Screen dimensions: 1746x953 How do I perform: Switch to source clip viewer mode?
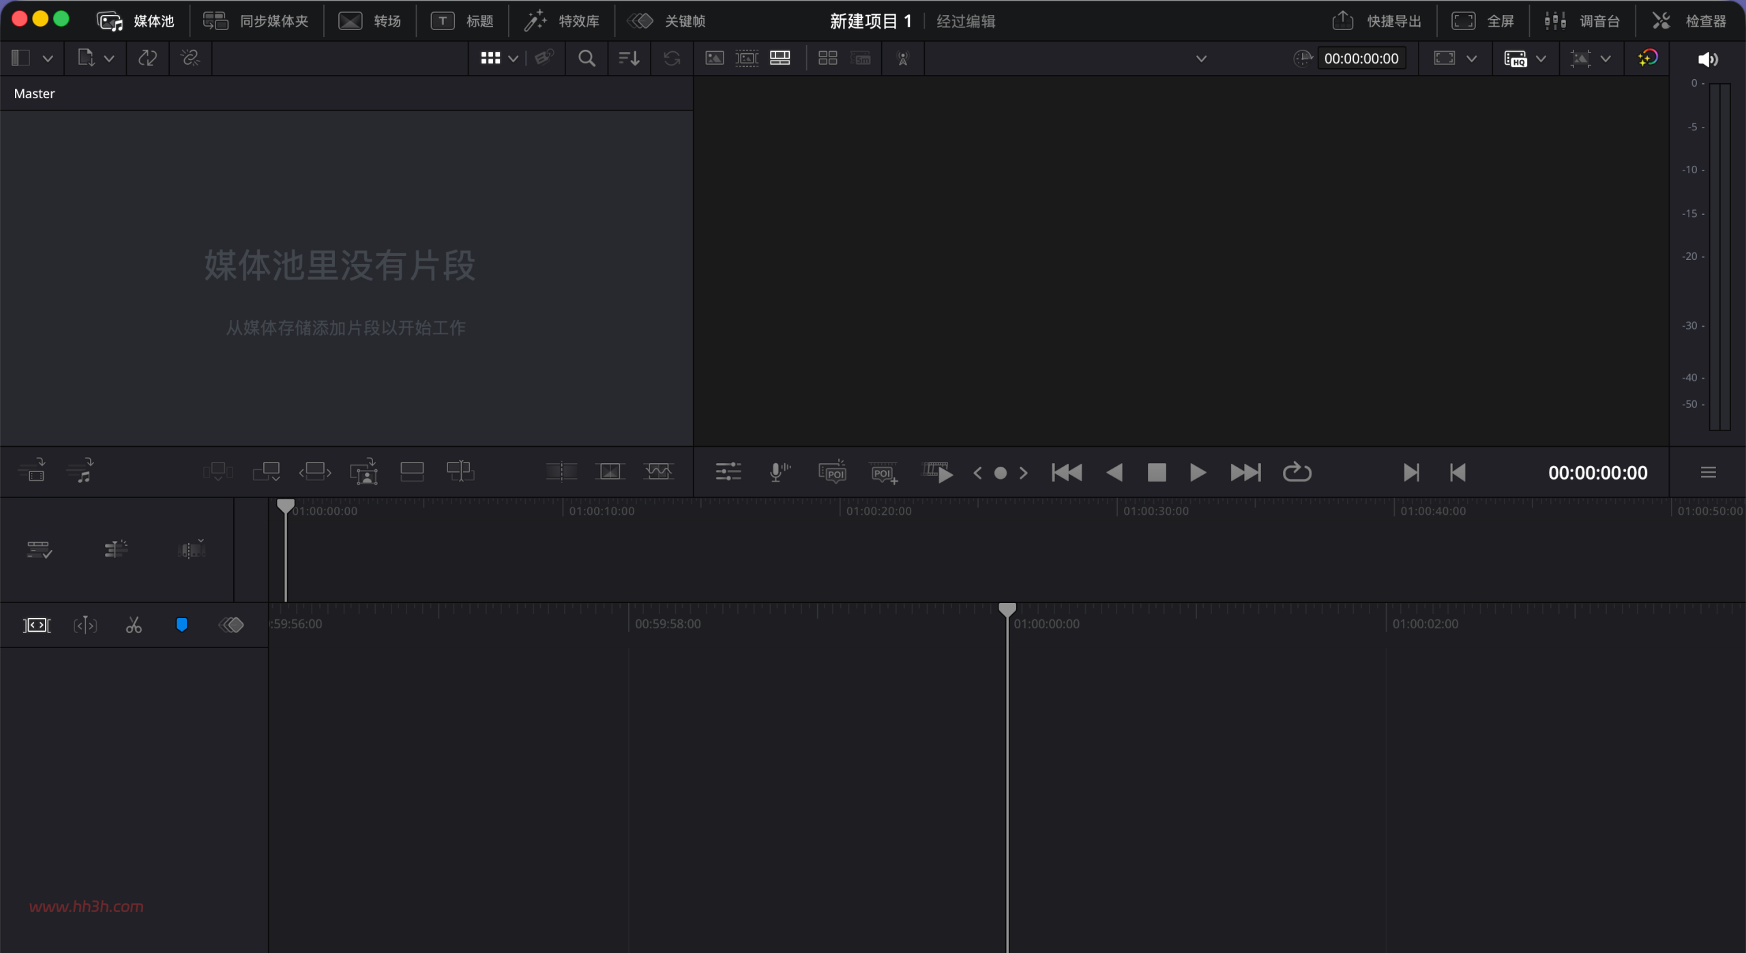pyautogui.click(x=714, y=58)
